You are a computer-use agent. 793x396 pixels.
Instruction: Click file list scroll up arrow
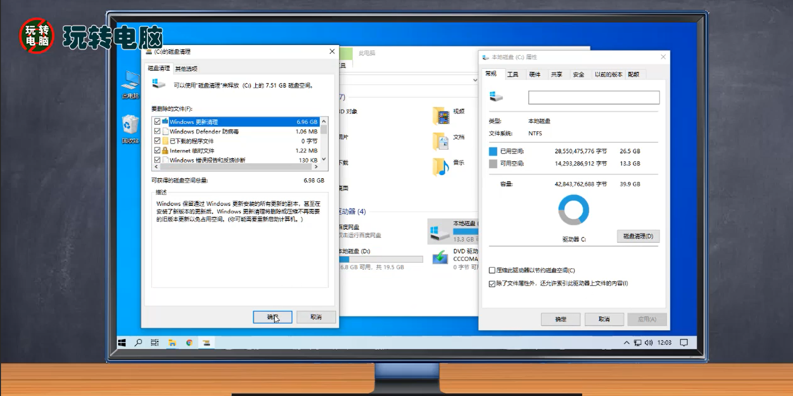324,121
